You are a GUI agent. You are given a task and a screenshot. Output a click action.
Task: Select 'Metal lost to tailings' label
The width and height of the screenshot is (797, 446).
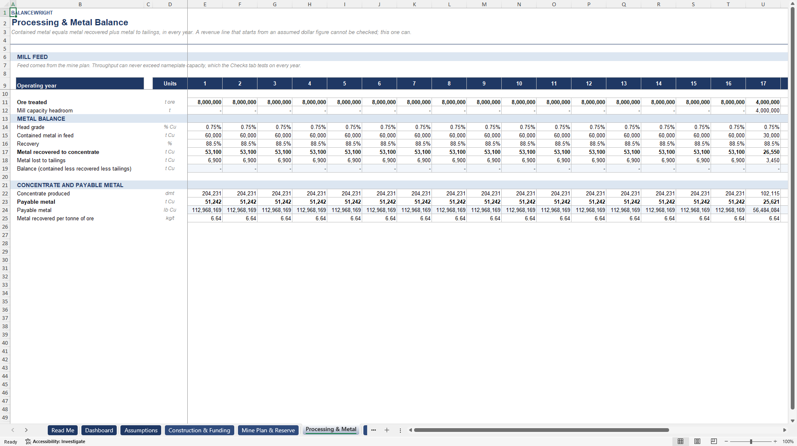[x=41, y=160]
